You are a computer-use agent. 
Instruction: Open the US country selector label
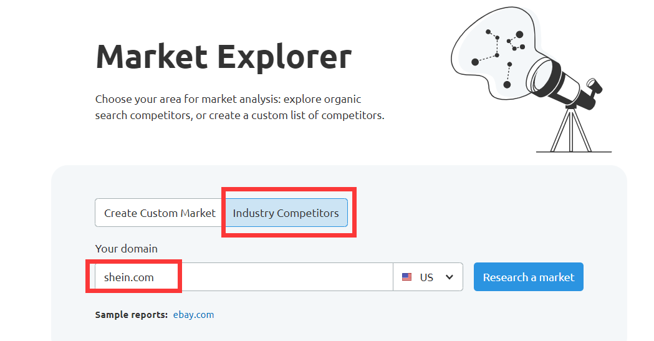pos(426,277)
